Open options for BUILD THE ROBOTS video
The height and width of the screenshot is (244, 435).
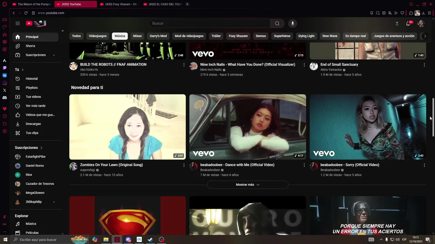(x=184, y=65)
